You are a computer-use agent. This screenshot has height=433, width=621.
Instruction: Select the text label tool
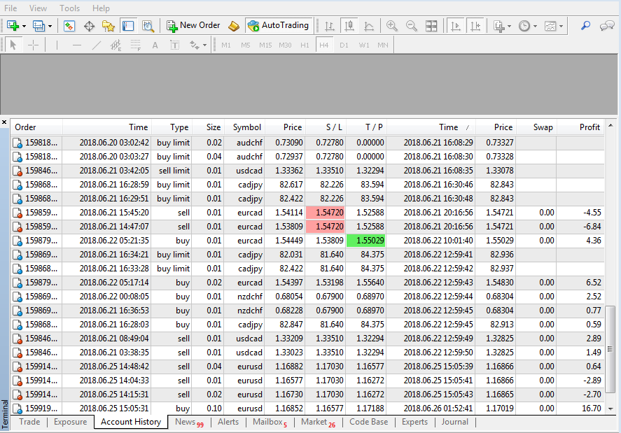tap(174, 45)
